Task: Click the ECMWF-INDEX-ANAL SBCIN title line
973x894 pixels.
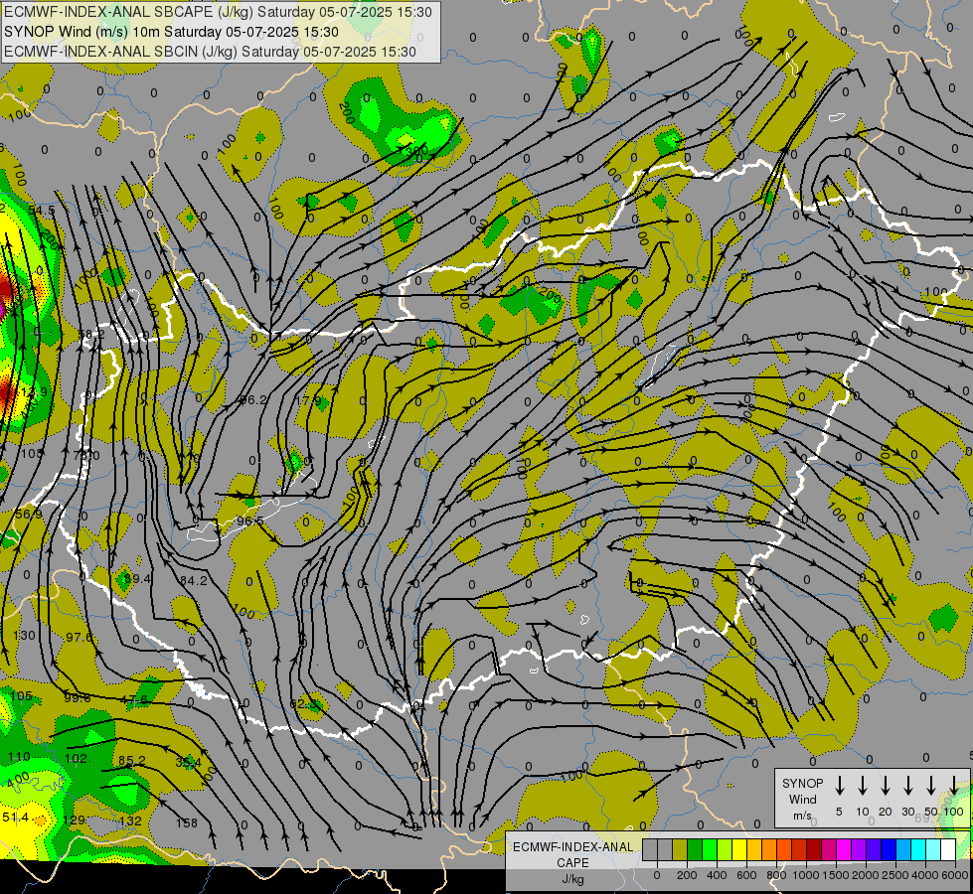Action: point(210,52)
